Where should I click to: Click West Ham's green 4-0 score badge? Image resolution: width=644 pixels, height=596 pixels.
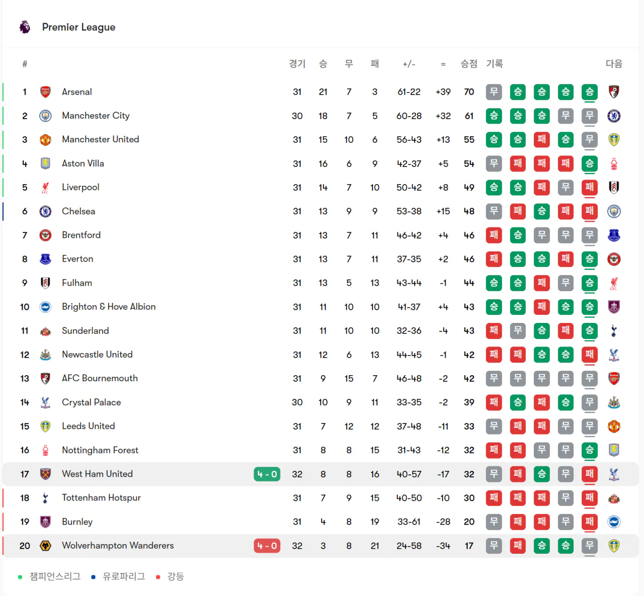[267, 474]
